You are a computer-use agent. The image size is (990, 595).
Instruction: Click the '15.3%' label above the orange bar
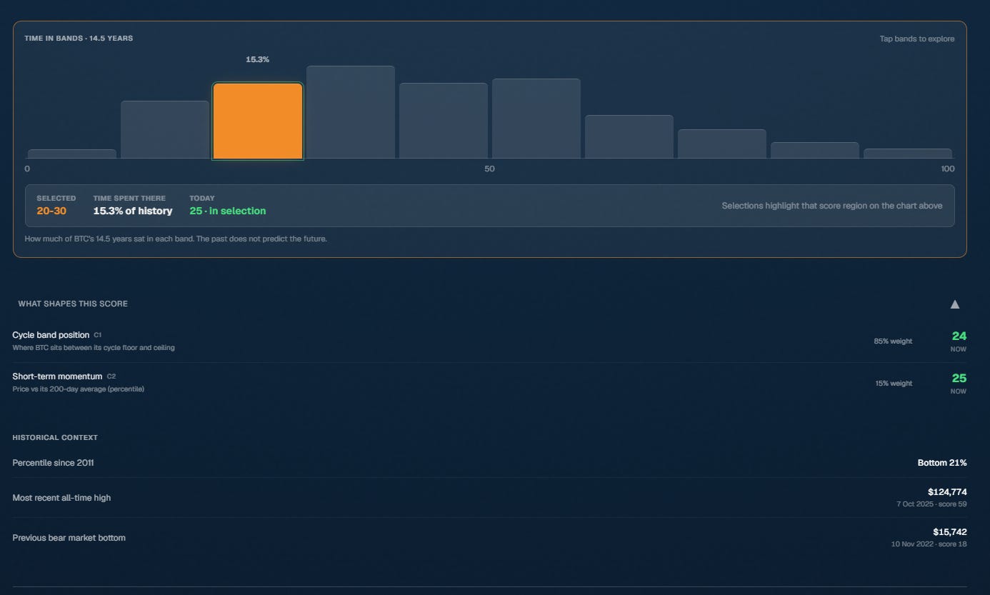point(258,59)
